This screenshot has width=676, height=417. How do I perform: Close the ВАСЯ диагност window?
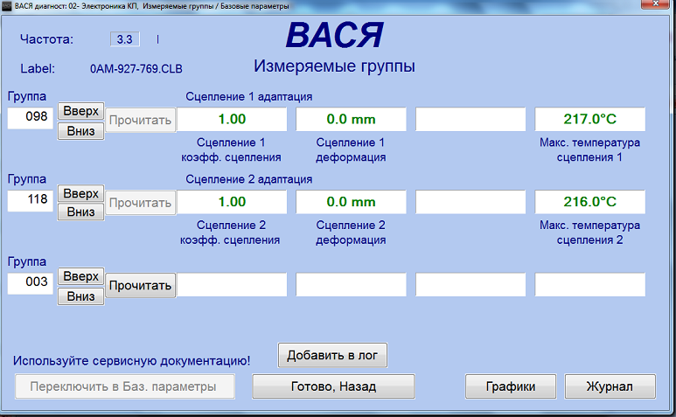(x=655, y=3)
